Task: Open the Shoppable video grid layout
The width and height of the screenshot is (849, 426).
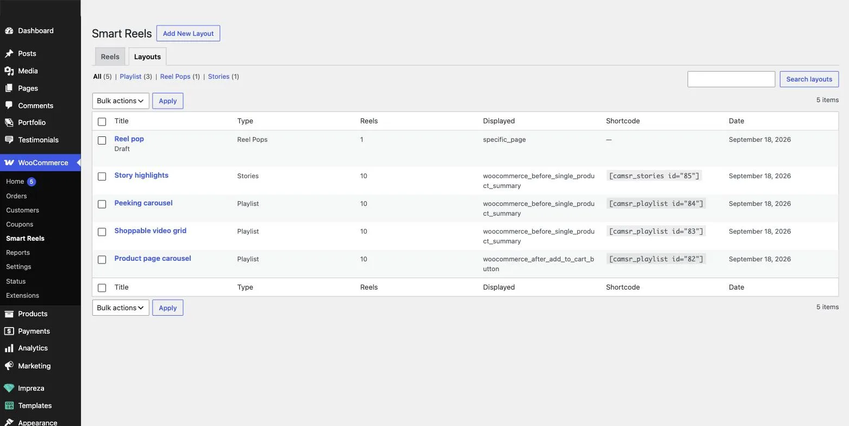Action: (x=150, y=231)
